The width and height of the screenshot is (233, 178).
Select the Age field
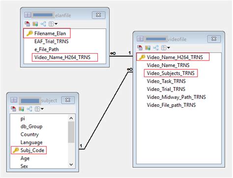(25, 158)
